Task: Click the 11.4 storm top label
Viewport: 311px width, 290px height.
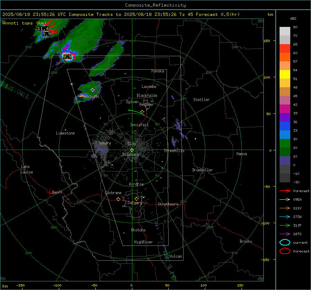Action: pyautogui.click(x=43, y=29)
